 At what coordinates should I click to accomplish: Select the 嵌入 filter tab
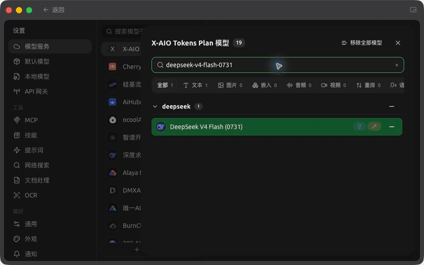pyautogui.click(x=265, y=85)
